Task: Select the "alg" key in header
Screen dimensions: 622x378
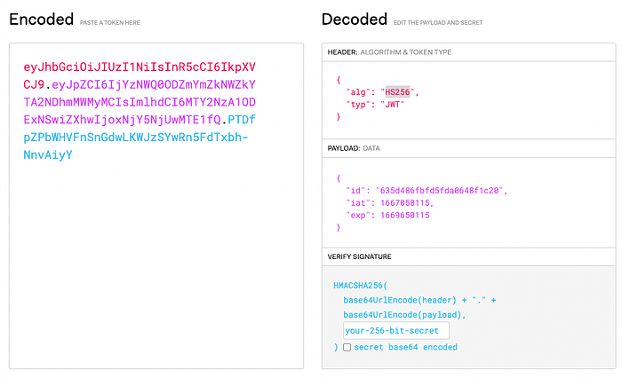Action: tap(358, 92)
